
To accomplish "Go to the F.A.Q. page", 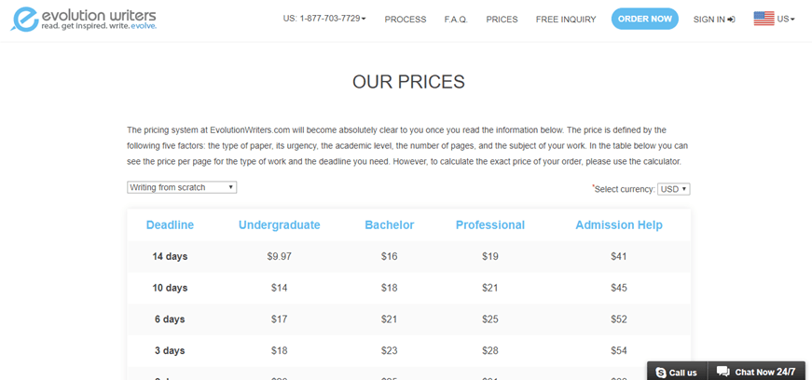I will click(x=456, y=20).
